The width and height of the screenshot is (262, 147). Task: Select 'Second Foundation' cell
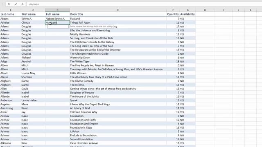pos(118,139)
